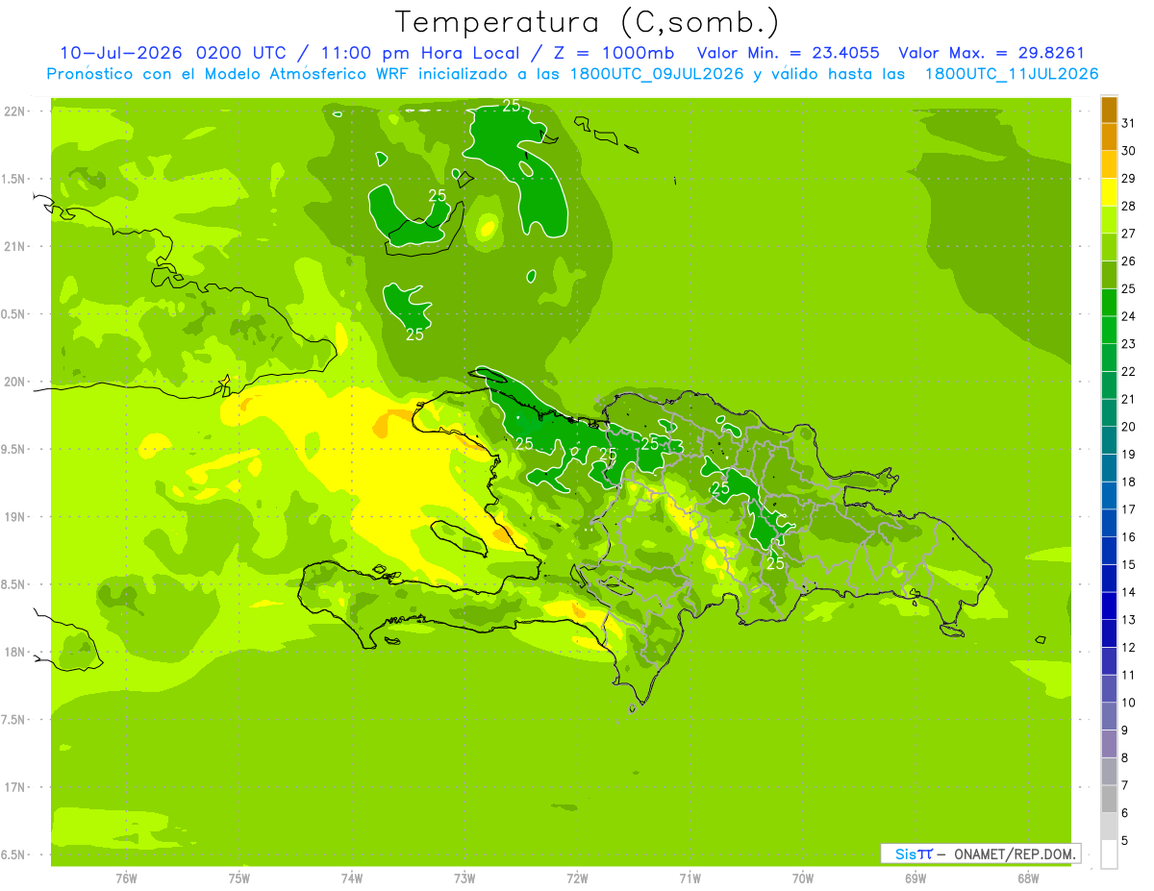The width and height of the screenshot is (1154, 891).
Task: Click the 70W longitude axis label
Action: click(x=803, y=878)
